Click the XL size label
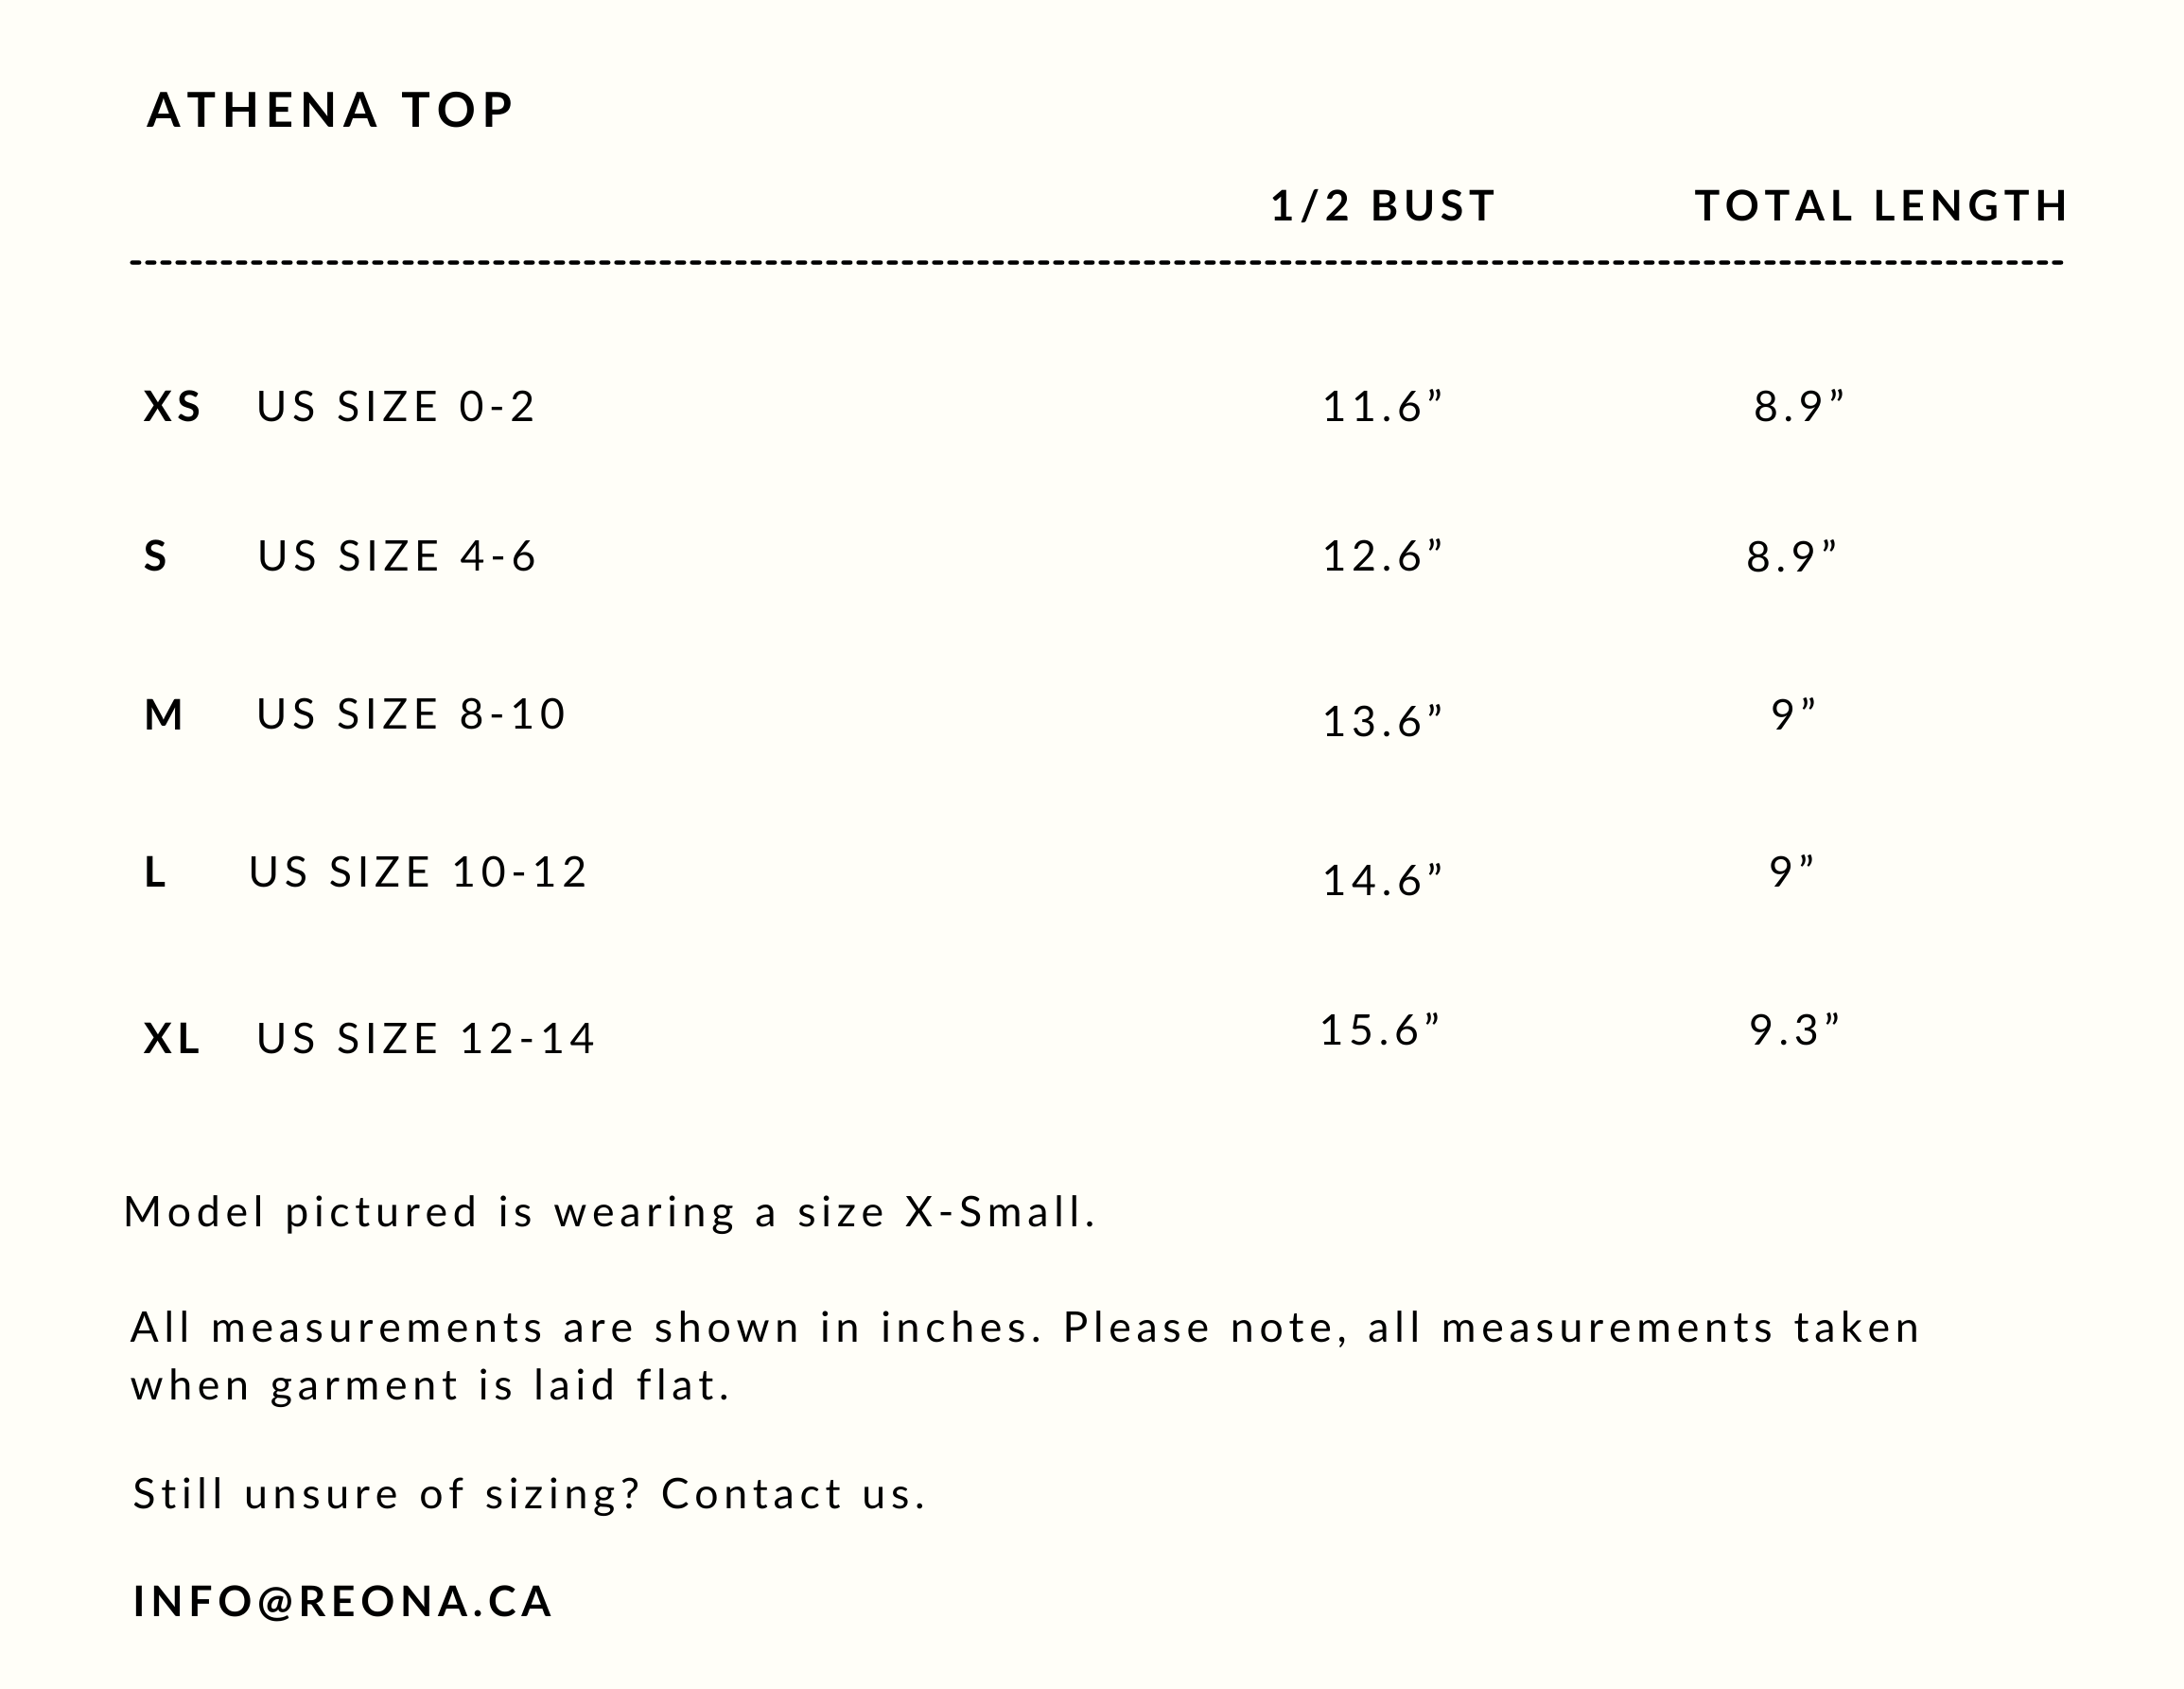 [172, 1040]
